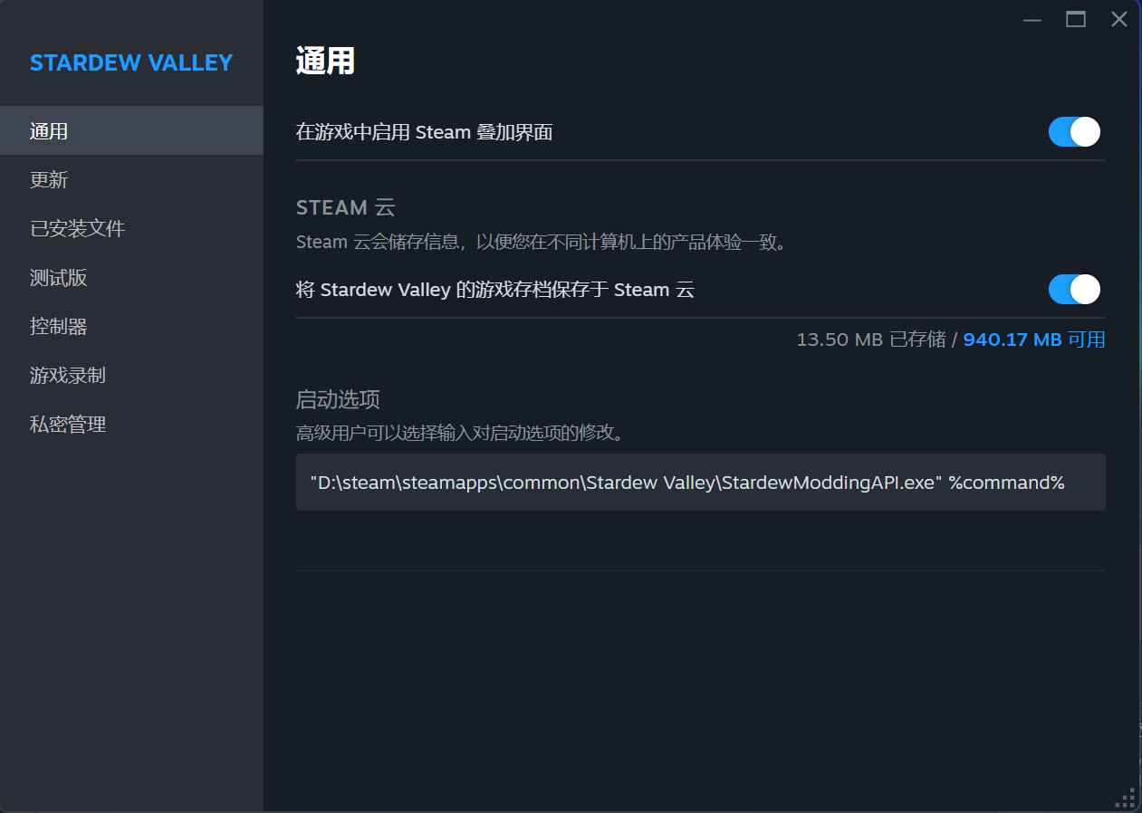Image resolution: width=1142 pixels, height=813 pixels.
Task: Click the launch options input field
Action: point(700,482)
